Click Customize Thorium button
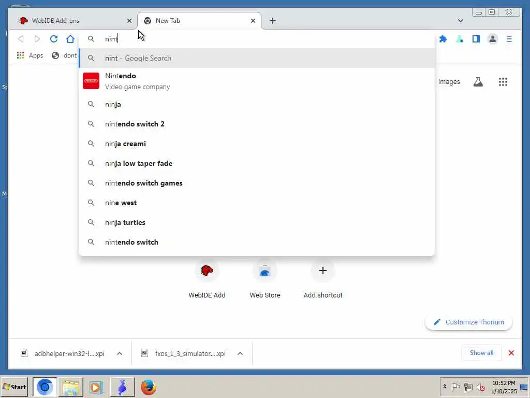The image size is (530, 398). (x=469, y=322)
